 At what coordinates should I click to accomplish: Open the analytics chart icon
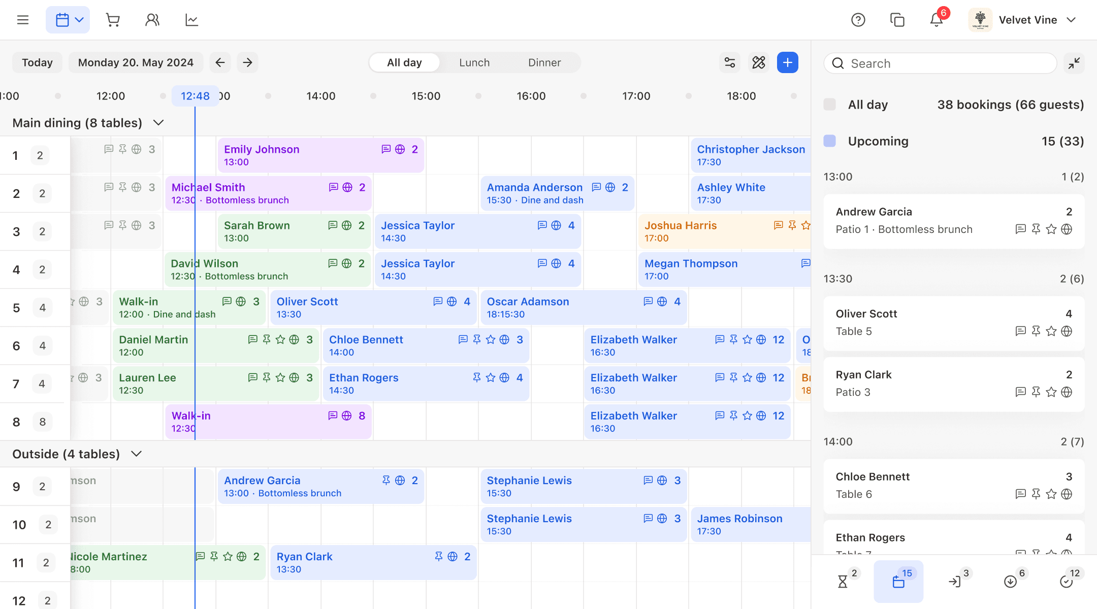click(191, 20)
